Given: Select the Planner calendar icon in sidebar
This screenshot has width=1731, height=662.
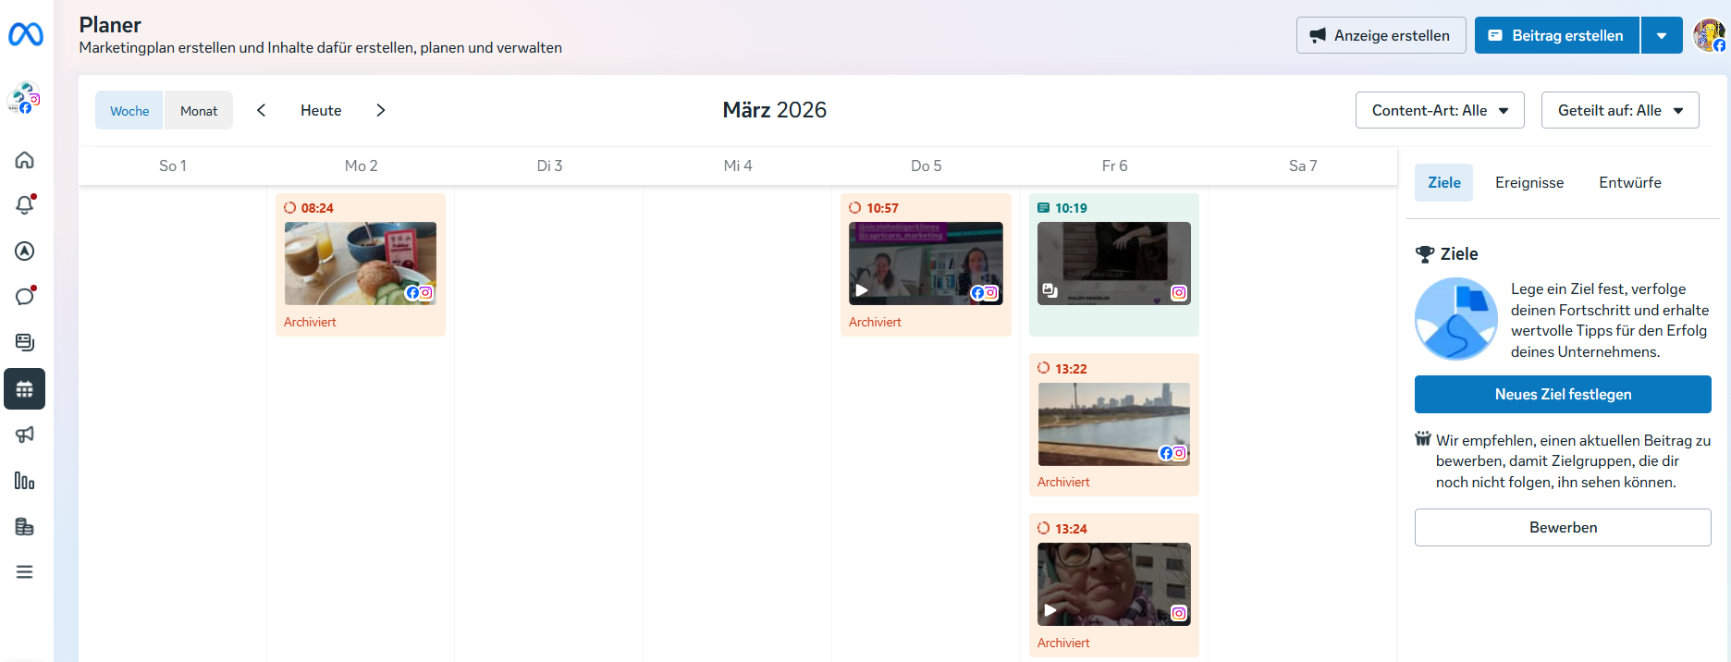Looking at the screenshot, I should (25, 389).
